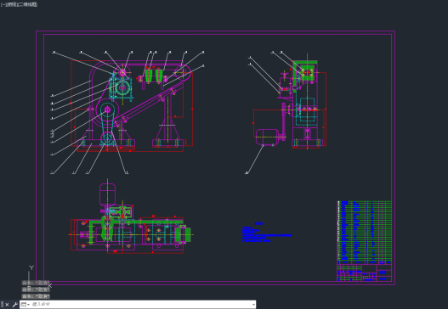448x309 pixels.
Task: Select the motor in the side view
Action: pos(268,138)
